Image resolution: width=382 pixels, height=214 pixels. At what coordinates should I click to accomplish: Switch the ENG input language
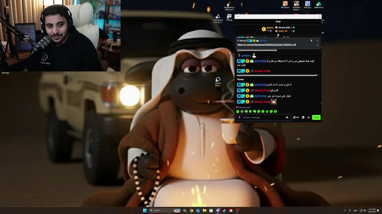click(x=355, y=210)
